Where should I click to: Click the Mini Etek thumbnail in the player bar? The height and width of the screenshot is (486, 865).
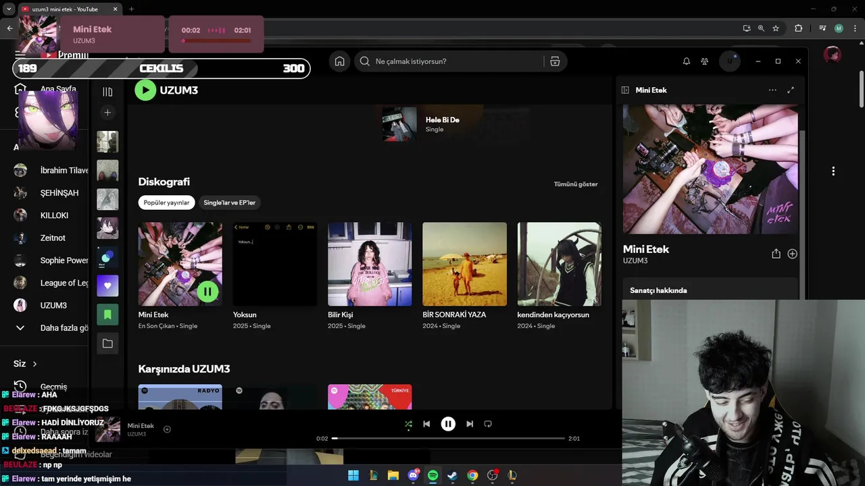click(108, 429)
